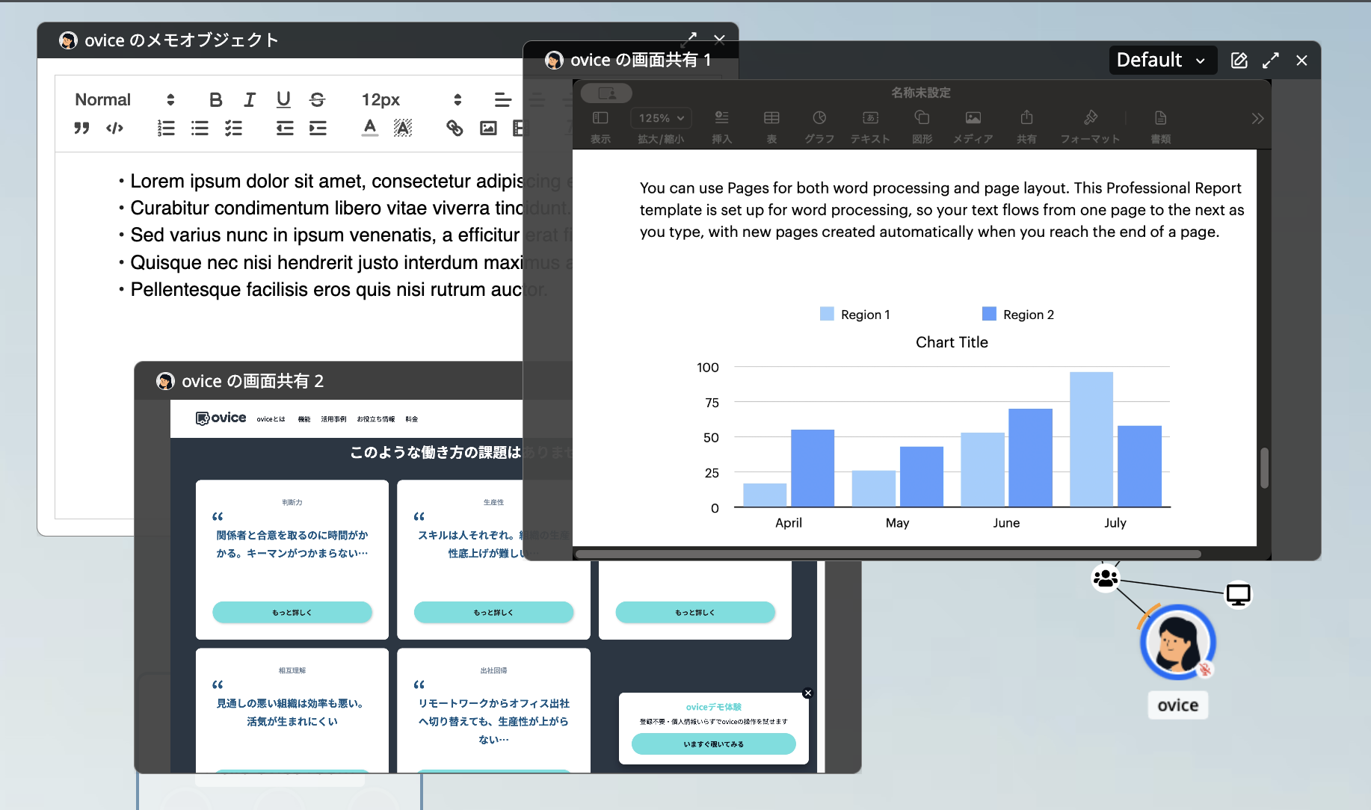
Task: Toggle numbered list in memo editor
Action: click(x=166, y=128)
